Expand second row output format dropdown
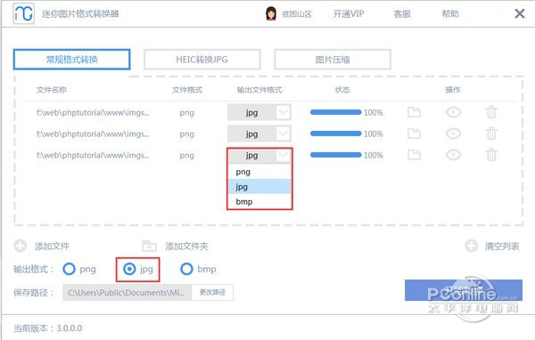The image size is (535, 340). click(284, 134)
